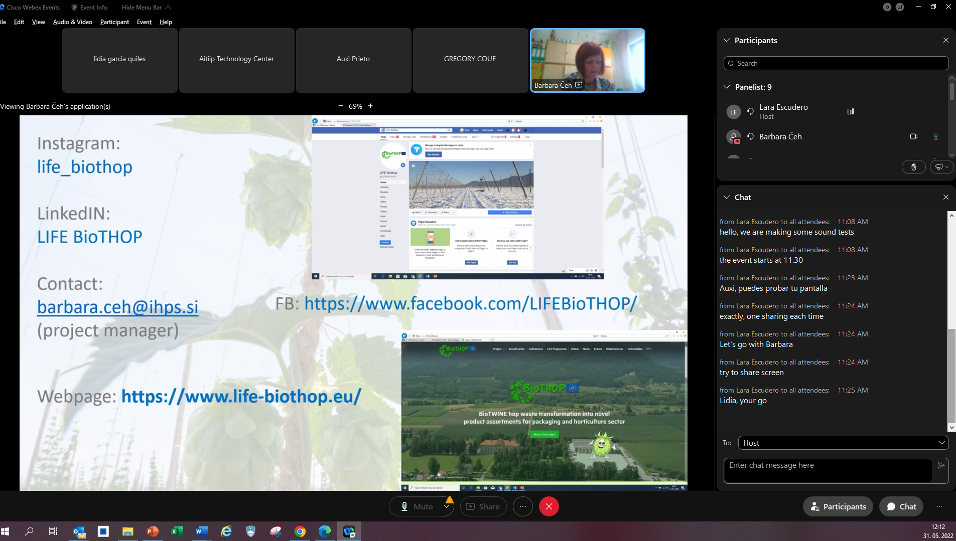Open the Participant menu
This screenshot has width=956, height=541.
pos(114,22)
